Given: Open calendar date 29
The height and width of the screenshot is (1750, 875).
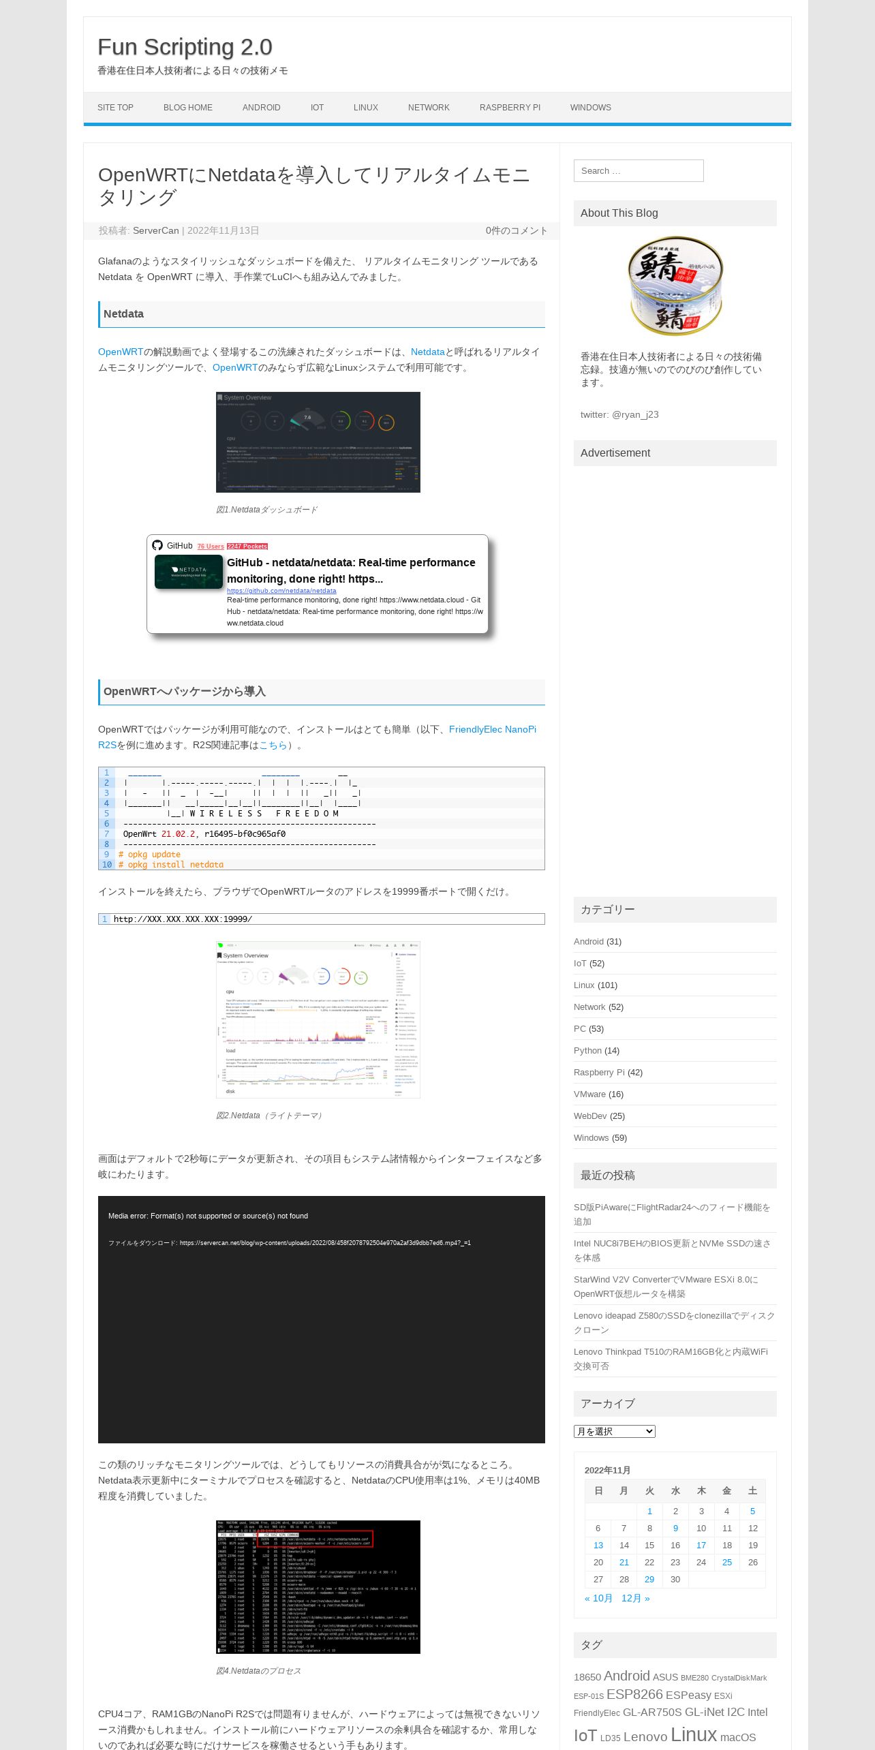Looking at the screenshot, I should 649,1580.
